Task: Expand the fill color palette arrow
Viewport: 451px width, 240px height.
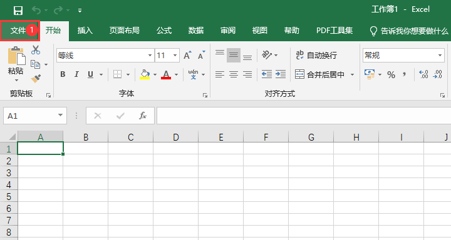Action: (x=155, y=74)
